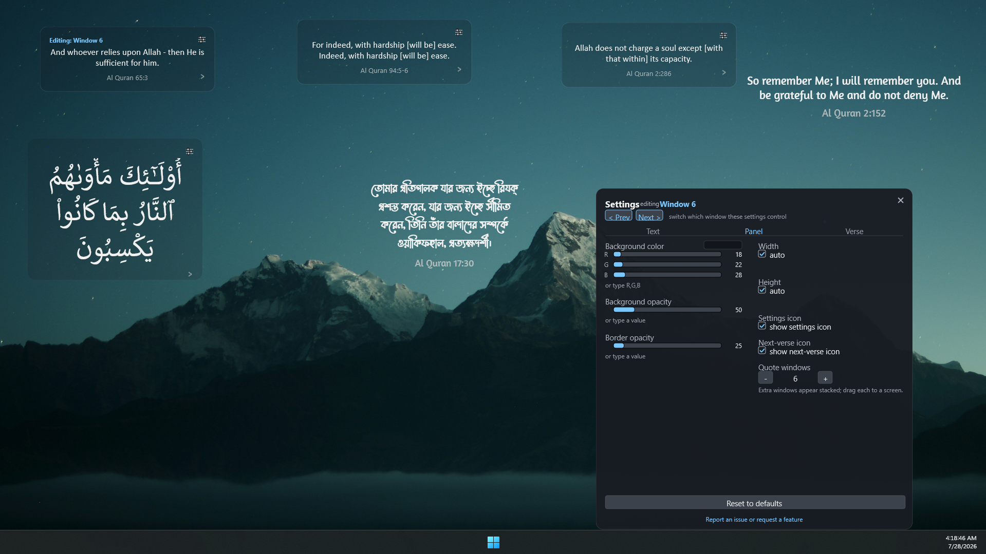
Task: Click the 'or type R,G,B' field
Action: pos(623,285)
